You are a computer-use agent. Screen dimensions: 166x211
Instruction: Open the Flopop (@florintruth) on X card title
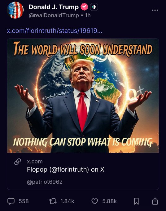(66, 169)
